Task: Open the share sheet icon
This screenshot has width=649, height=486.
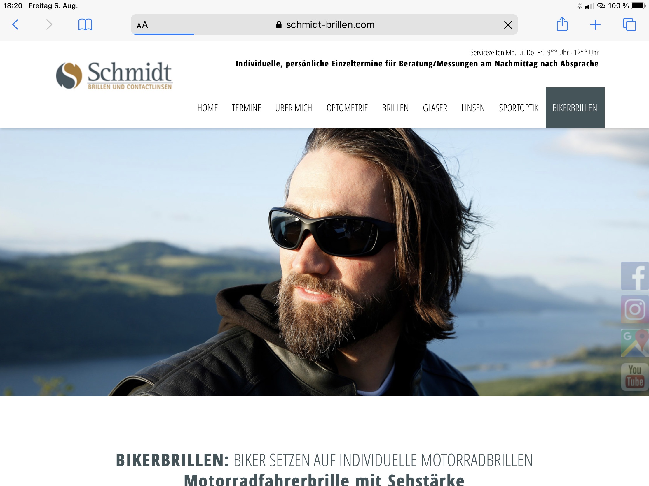Action: pos(562,24)
